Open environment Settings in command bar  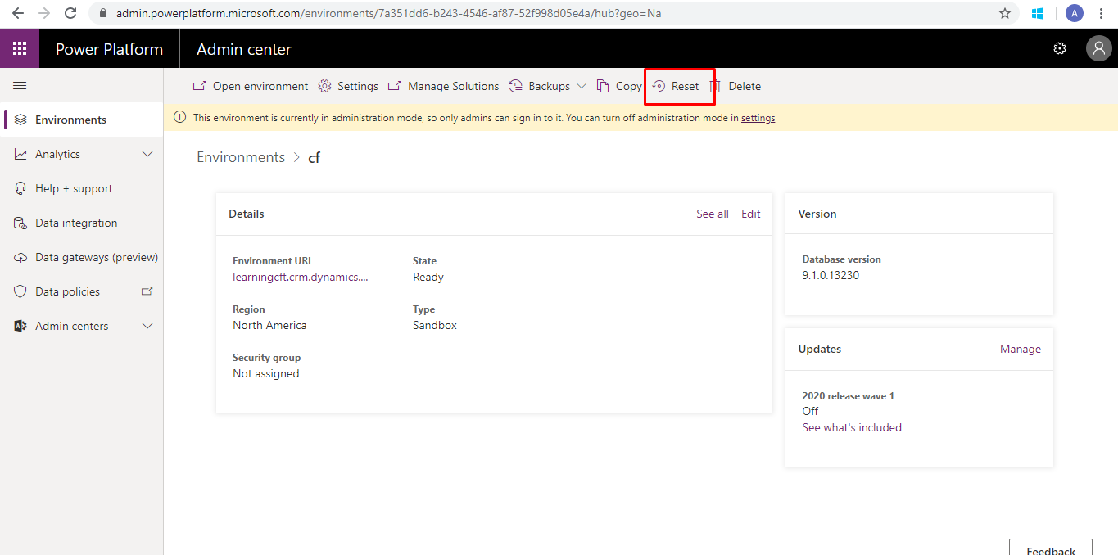click(x=348, y=86)
